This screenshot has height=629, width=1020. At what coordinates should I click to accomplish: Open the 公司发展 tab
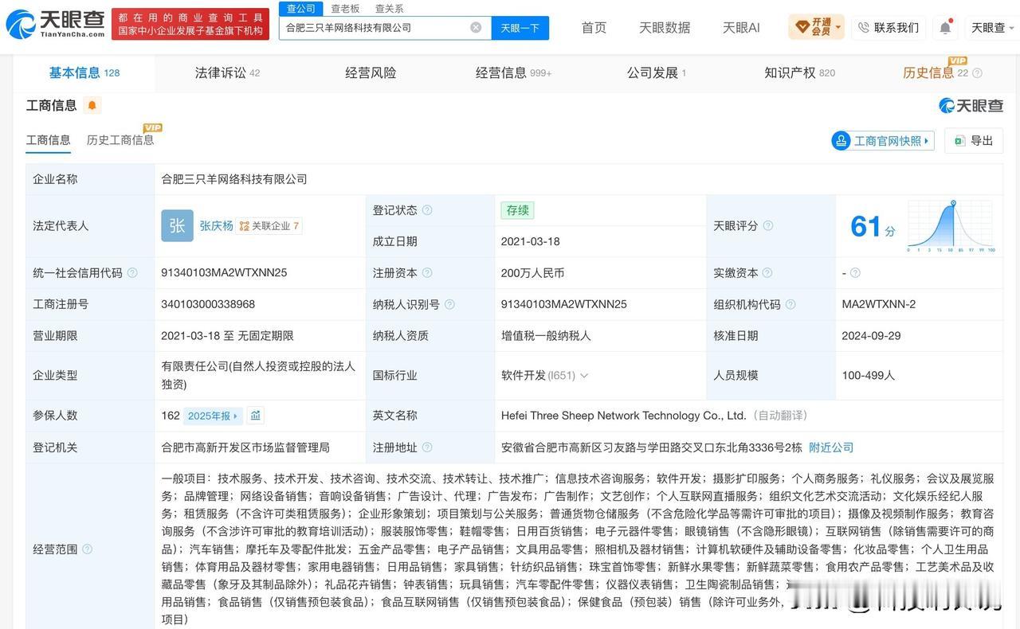(x=657, y=72)
